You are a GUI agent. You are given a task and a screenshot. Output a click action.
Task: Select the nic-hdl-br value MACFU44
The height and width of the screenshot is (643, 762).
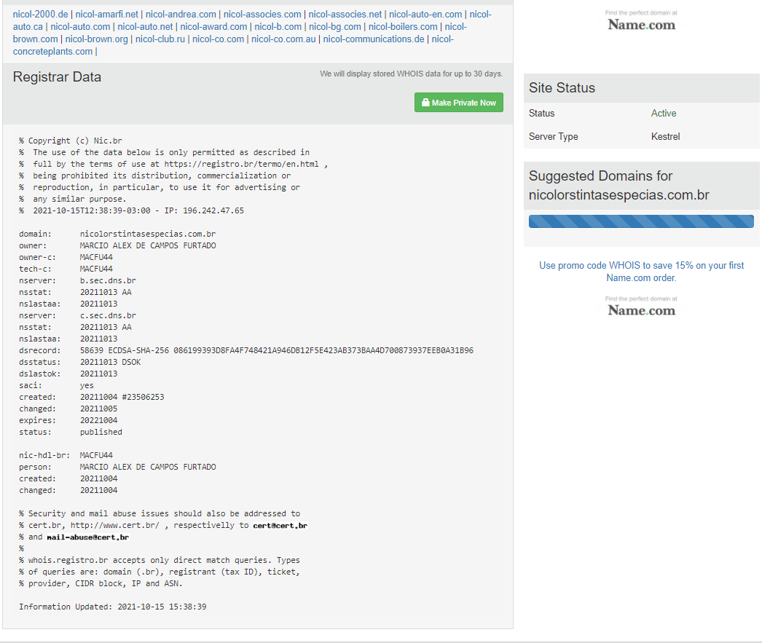pyautogui.click(x=96, y=455)
